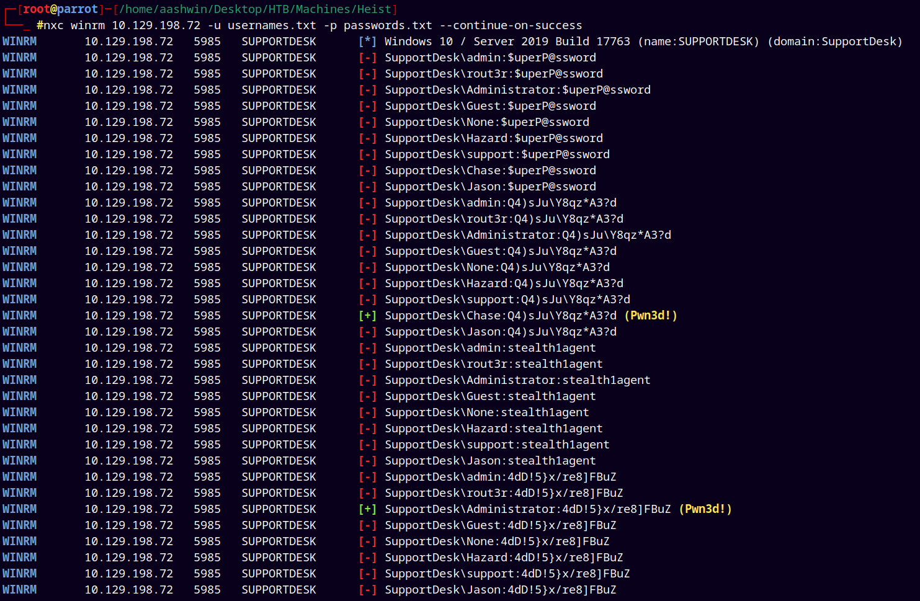The height and width of the screenshot is (601, 920).
Task: Click SupportDesk\Jason:Q4)sJu\Y8qz*A3?d entry
Action: pyautogui.click(x=501, y=332)
